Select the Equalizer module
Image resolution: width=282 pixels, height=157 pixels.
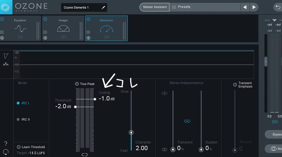click(20, 28)
